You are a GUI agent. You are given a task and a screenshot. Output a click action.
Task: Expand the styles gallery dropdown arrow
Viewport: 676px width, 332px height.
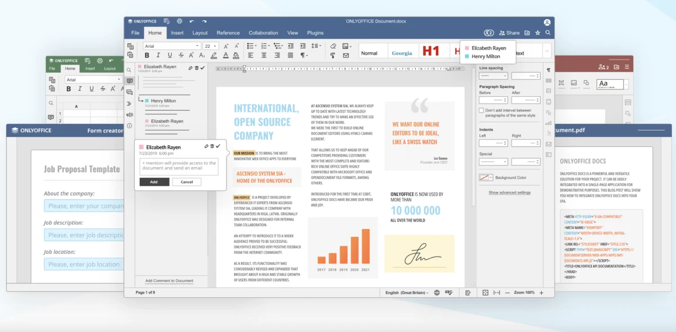tap(546, 52)
